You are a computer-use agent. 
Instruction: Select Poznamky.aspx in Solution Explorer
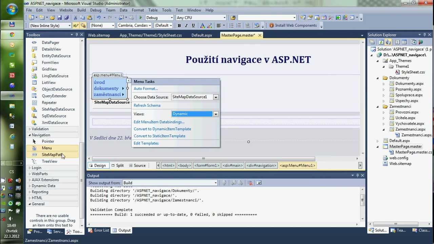(x=408, y=89)
